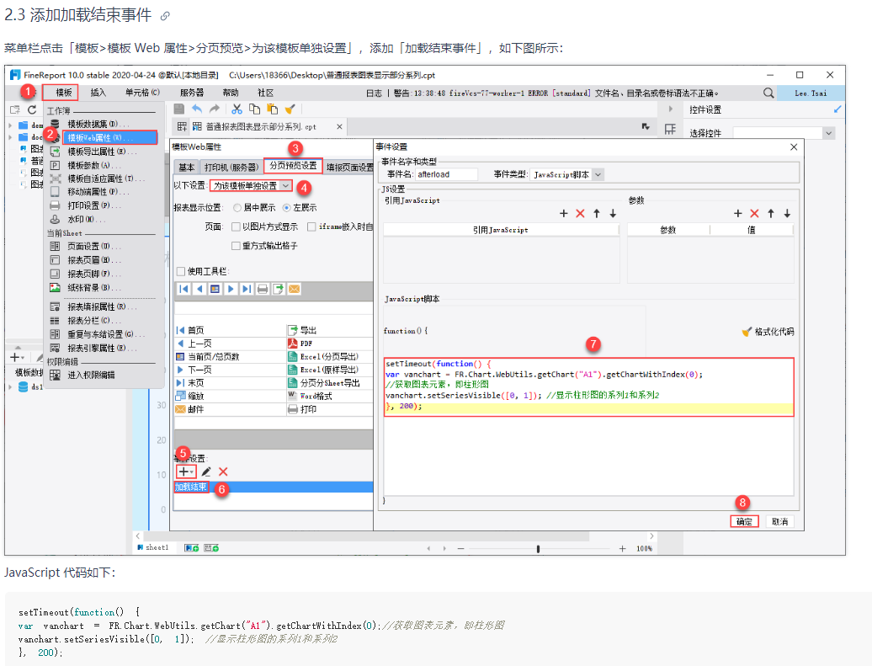Screen dimensions: 872x666
Task: Click the format painter brush icon
Action: [290, 109]
